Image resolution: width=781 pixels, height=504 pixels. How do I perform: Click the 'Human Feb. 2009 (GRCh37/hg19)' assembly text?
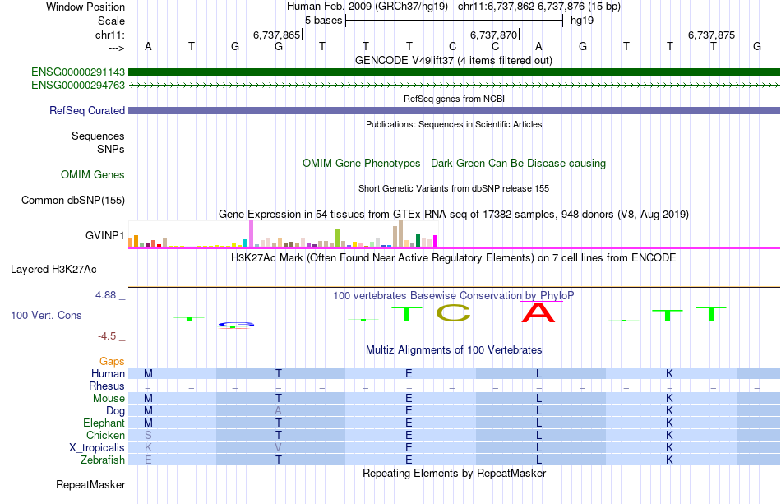(x=367, y=7)
